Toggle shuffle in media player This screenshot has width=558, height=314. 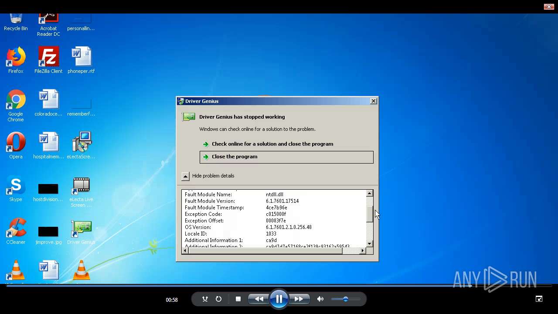205,299
